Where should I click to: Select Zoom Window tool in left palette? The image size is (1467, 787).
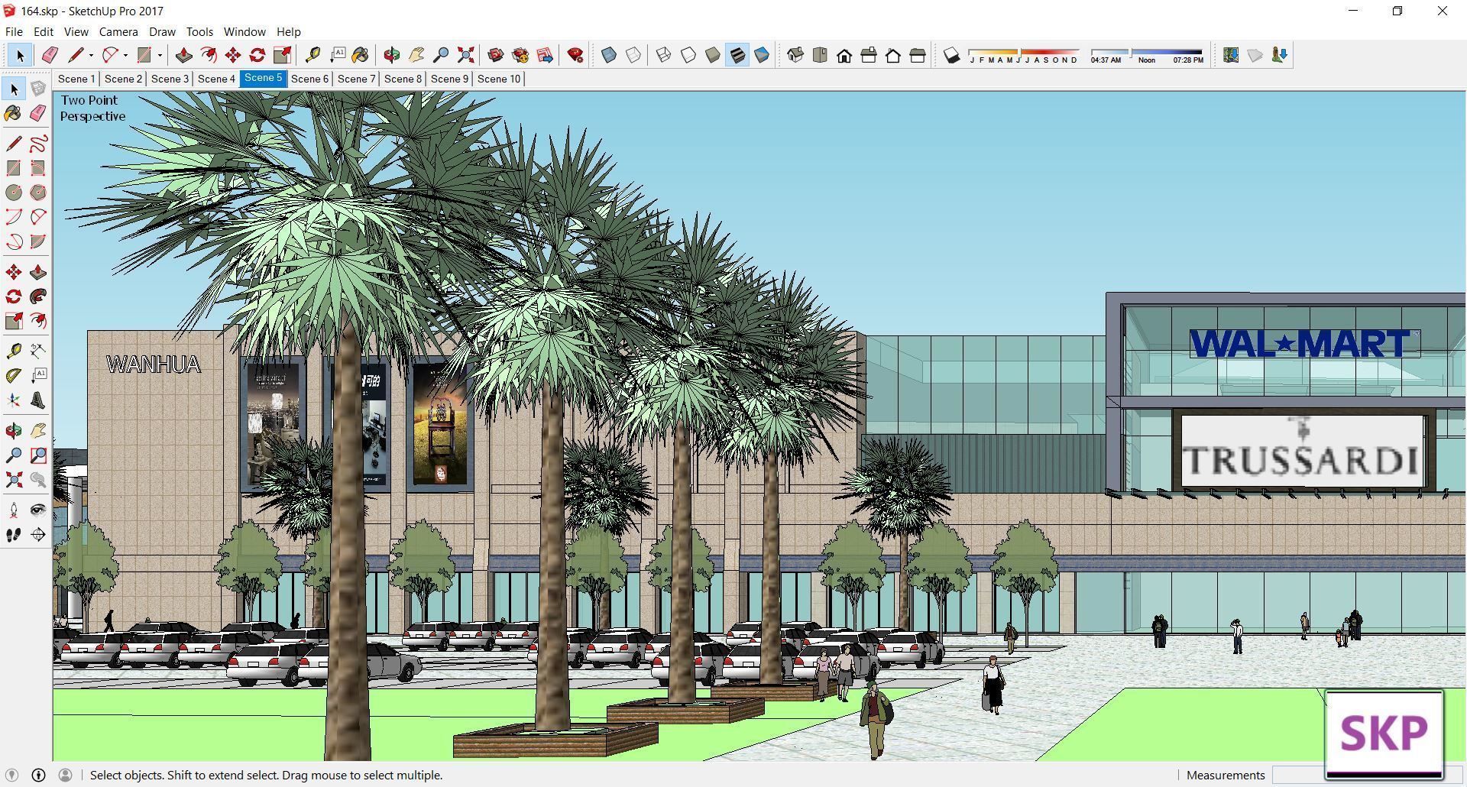click(38, 455)
